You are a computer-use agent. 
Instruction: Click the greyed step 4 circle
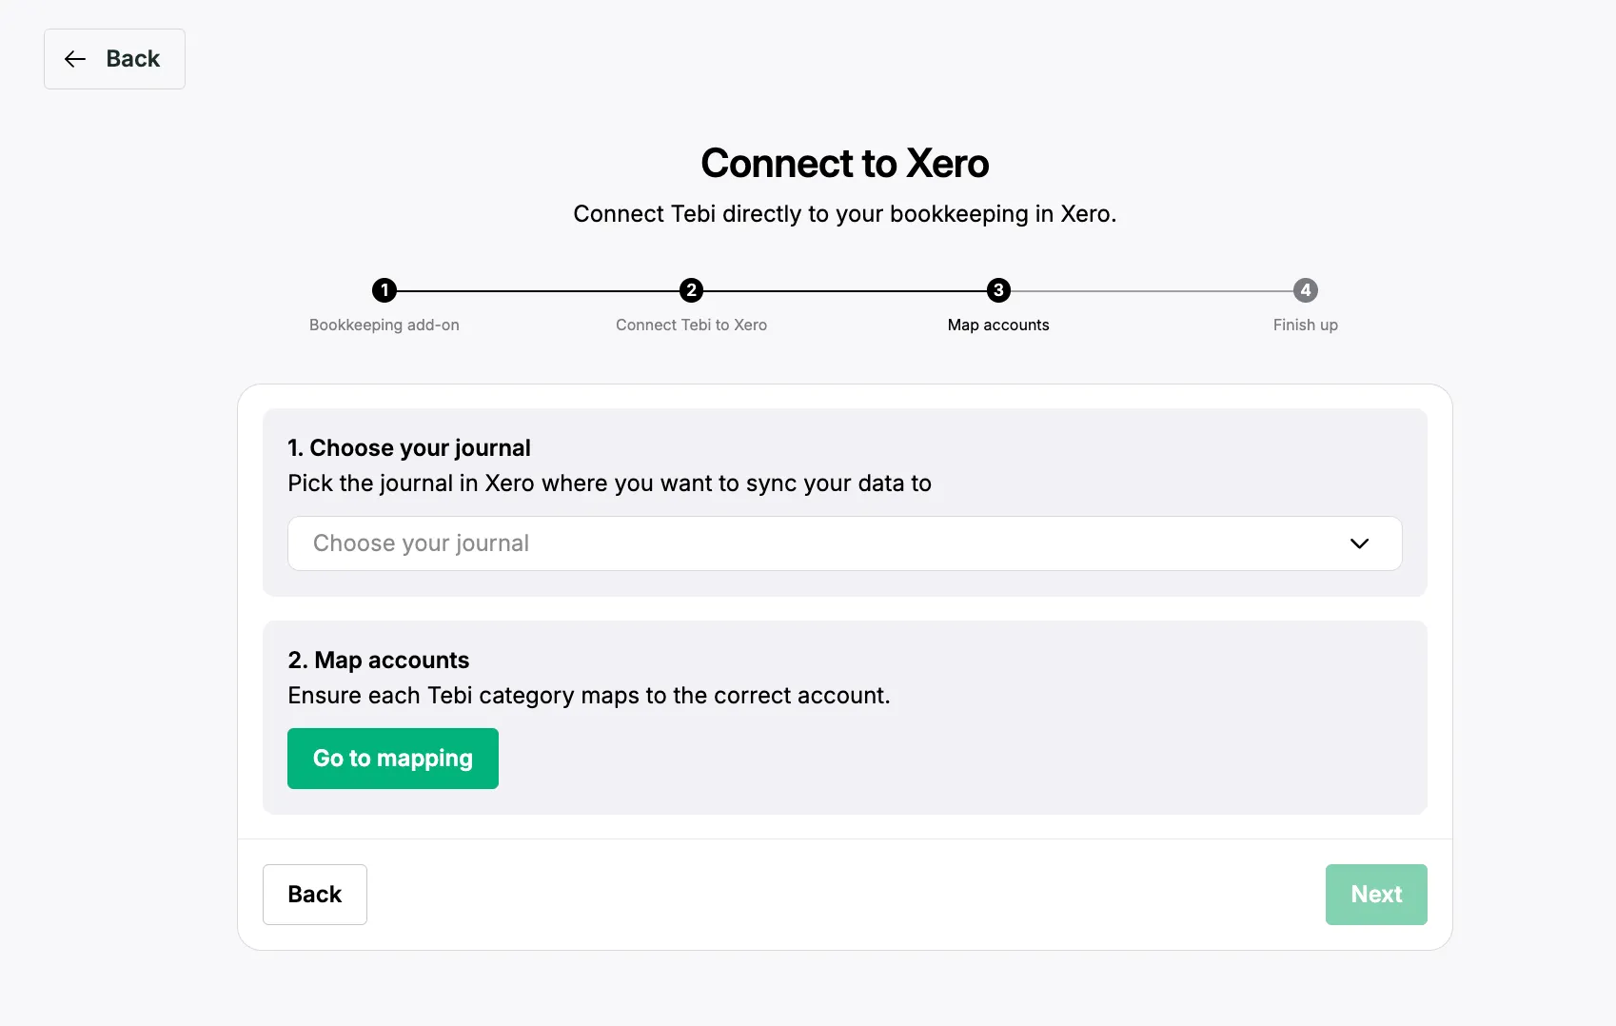(1306, 290)
